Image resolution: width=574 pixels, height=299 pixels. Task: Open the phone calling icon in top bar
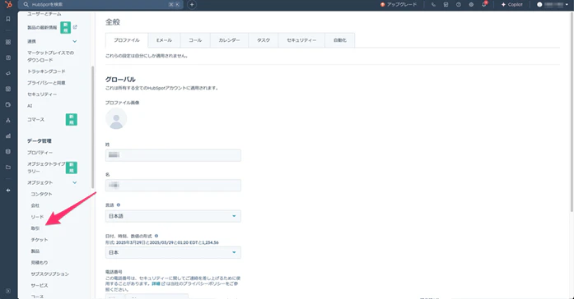pos(433,4)
